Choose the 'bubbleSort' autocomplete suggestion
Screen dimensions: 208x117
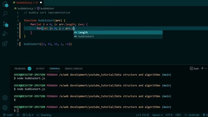118,36
